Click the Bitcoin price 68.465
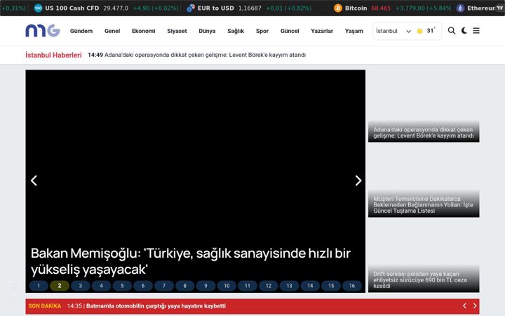The height and width of the screenshot is (316, 505). point(381,8)
